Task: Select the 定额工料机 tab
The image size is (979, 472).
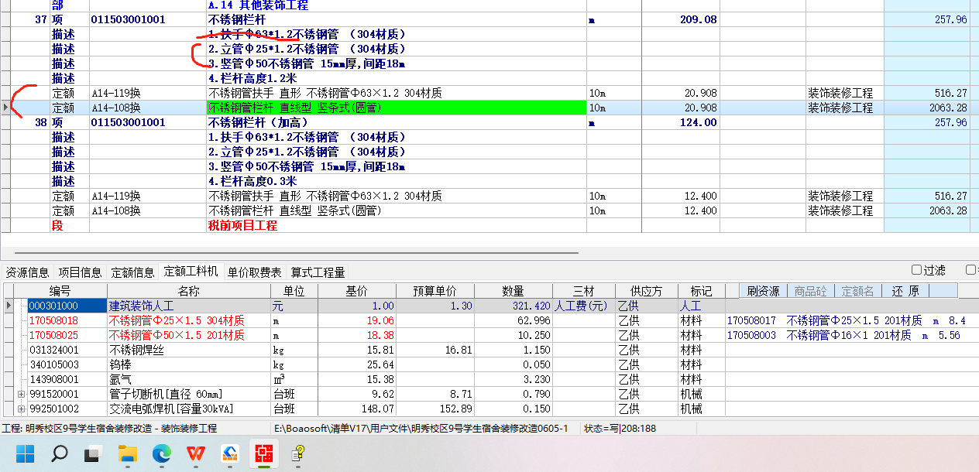Action: (x=191, y=272)
